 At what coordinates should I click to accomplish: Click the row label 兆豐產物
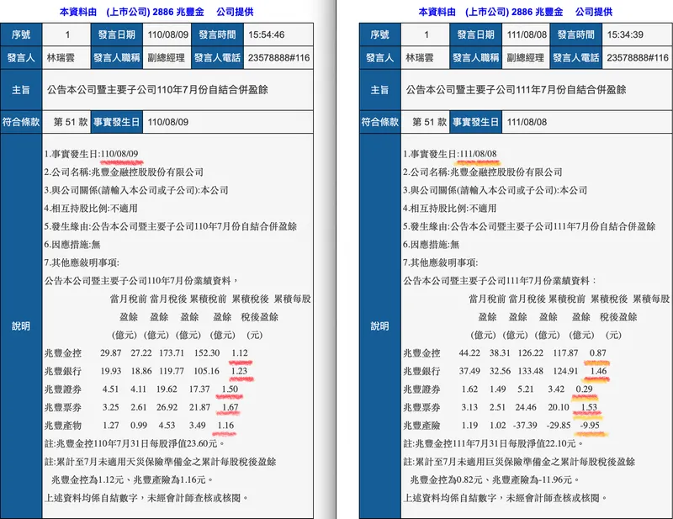(62, 426)
